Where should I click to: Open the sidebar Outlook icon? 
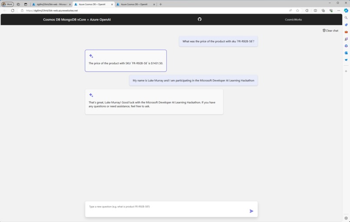click(346, 53)
